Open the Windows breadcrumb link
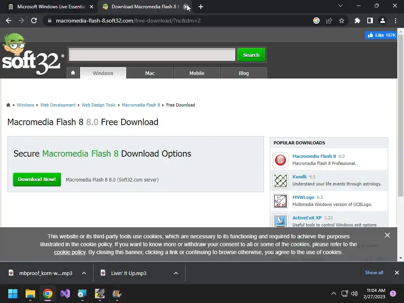Viewport: 404px width, 303px height. [x=25, y=105]
